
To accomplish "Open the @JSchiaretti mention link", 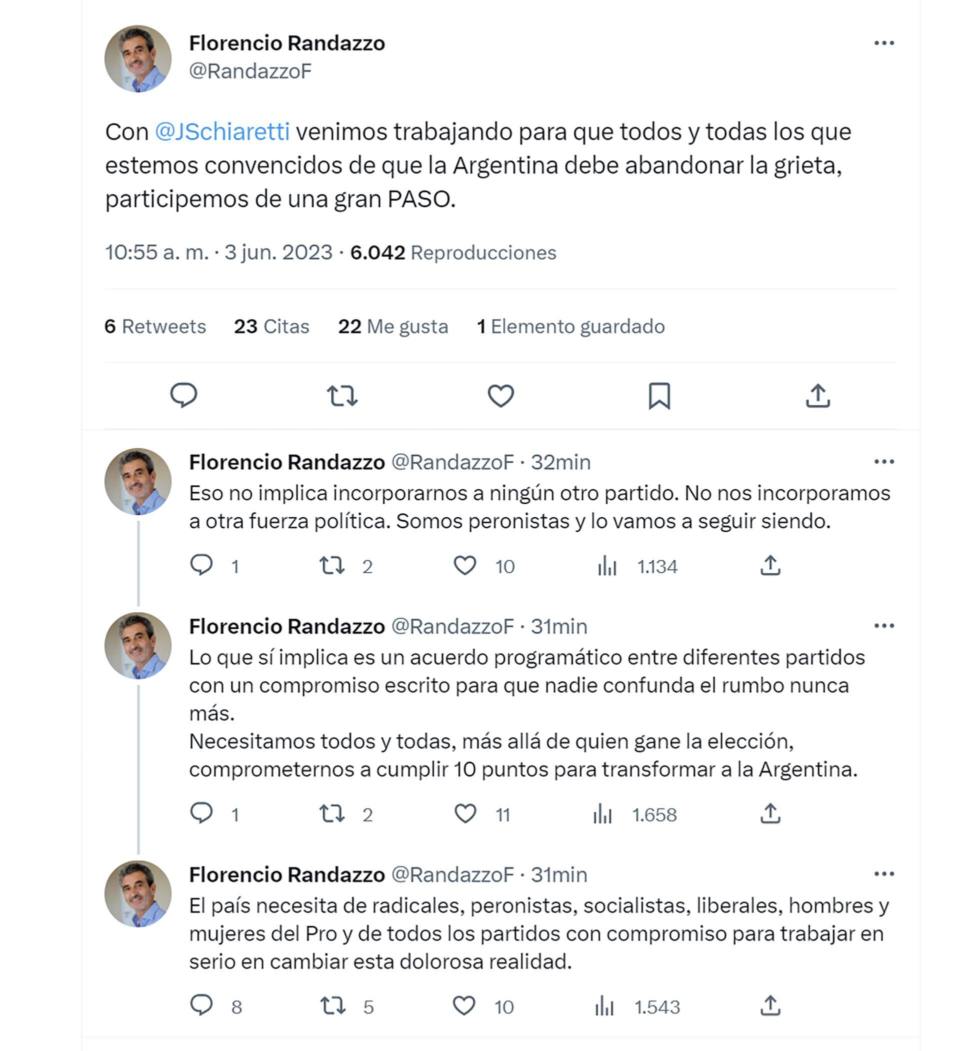I will [222, 132].
